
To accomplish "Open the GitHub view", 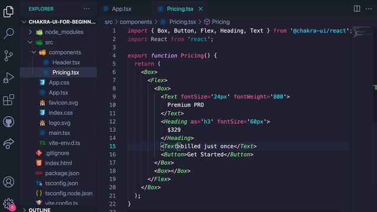I will 8,122.
